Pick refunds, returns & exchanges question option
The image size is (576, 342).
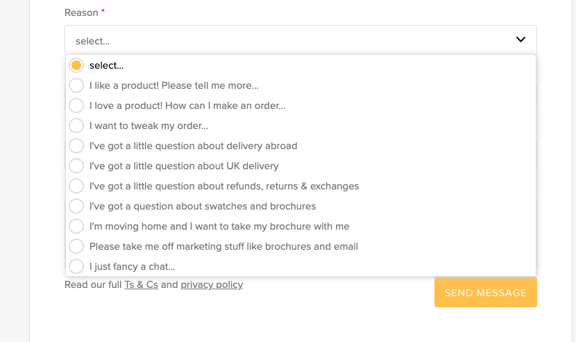(x=300, y=186)
